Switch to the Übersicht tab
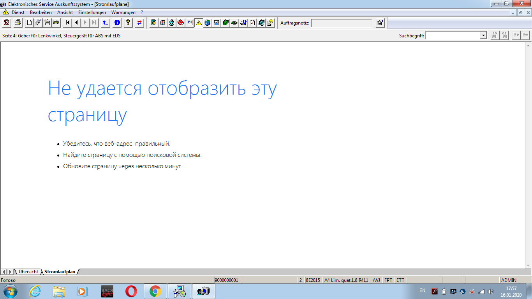The width and height of the screenshot is (532, 299). [x=28, y=272]
